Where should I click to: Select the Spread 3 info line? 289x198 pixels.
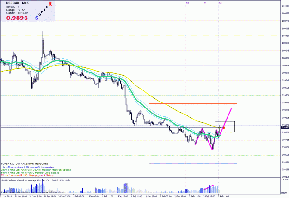pos(12,7)
